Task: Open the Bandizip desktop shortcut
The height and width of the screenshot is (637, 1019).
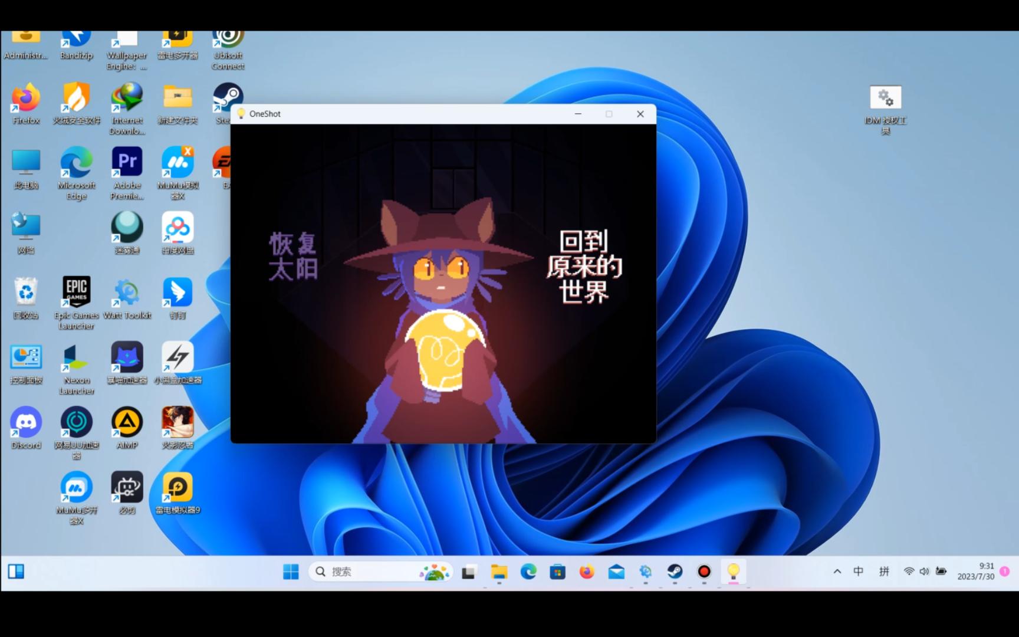Action: click(77, 44)
